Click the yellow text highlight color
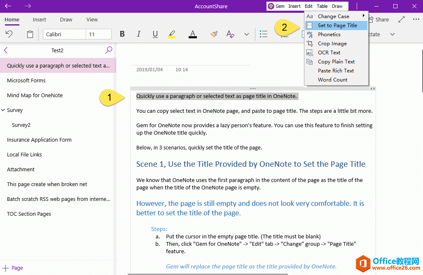Viewport: 423px width, 275px height. coord(172,34)
